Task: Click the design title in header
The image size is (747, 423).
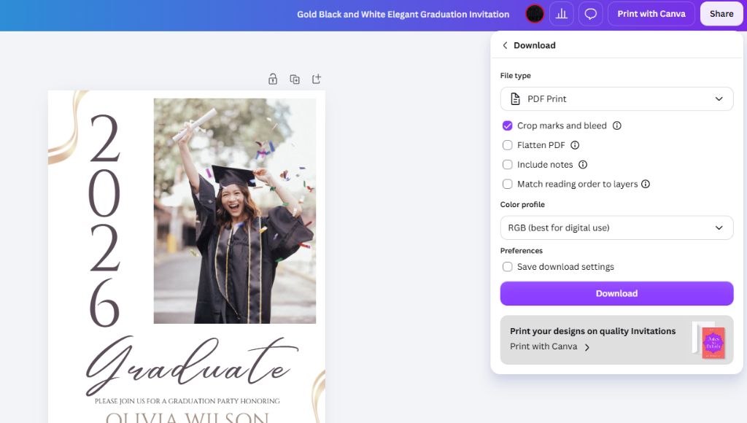Action: (403, 15)
